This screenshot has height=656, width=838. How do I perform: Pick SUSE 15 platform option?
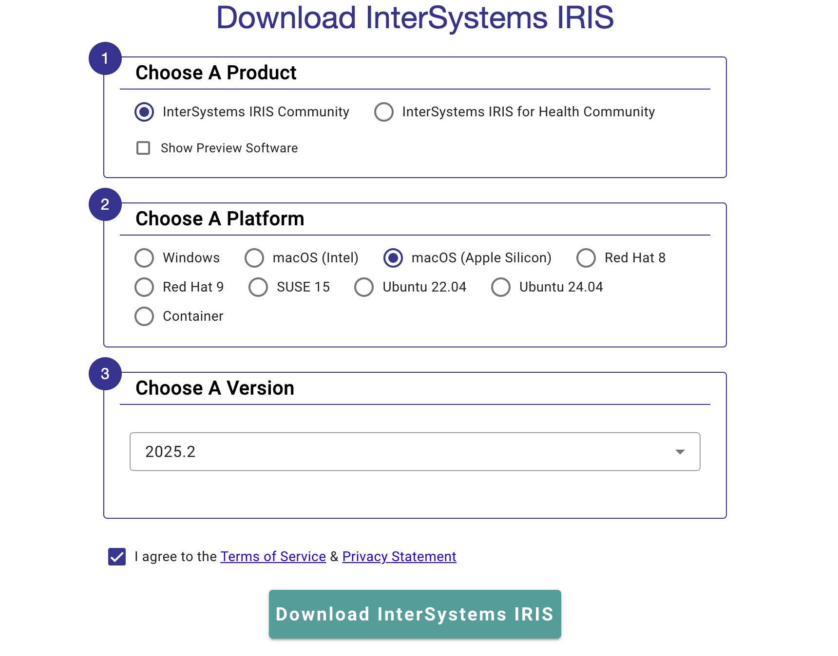(258, 287)
